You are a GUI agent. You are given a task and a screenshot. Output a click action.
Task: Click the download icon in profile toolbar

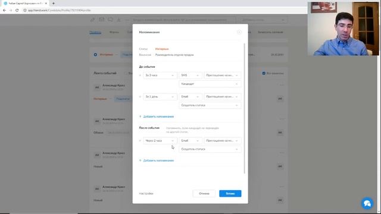click(x=119, y=20)
